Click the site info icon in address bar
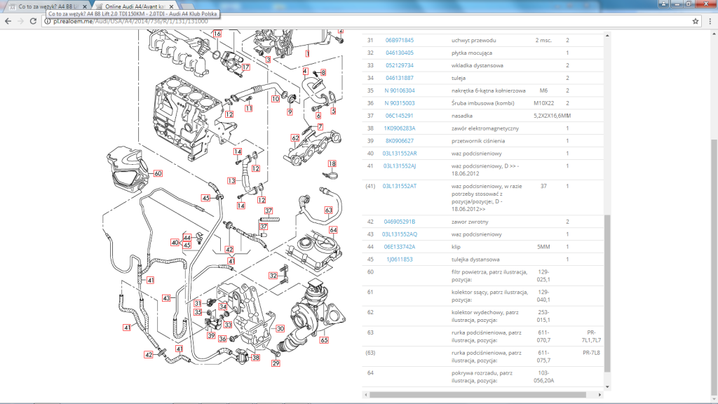718x404 pixels. click(47, 21)
